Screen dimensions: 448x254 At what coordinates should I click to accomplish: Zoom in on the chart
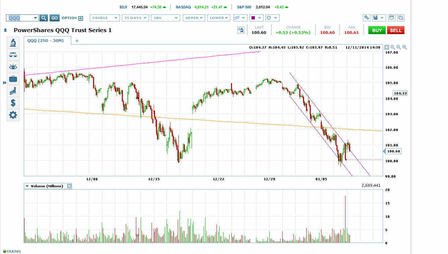405,47
